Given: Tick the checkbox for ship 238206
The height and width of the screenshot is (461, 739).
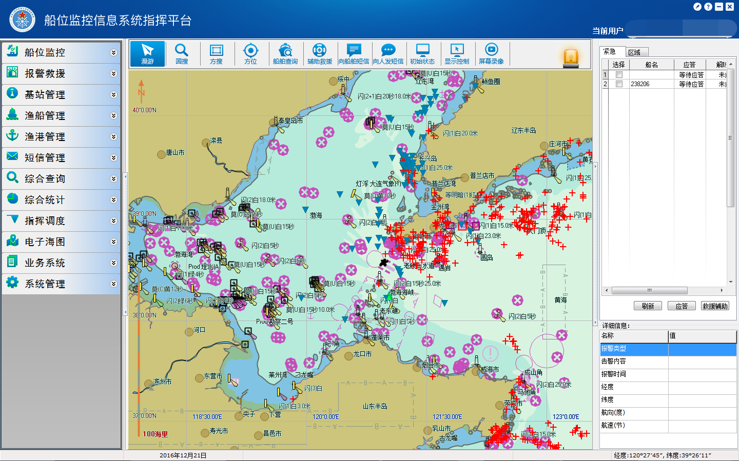Looking at the screenshot, I should pyautogui.click(x=619, y=84).
